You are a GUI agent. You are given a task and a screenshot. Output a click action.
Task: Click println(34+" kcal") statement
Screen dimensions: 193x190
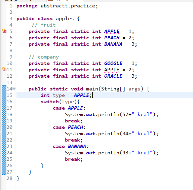pyautogui.click(x=112, y=134)
